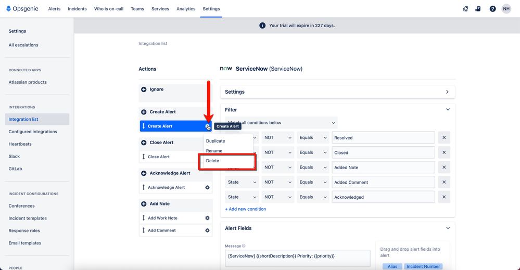Open the notes icon in top bar
The height and width of the screenshot is (270, 520).
coord(478,9)
